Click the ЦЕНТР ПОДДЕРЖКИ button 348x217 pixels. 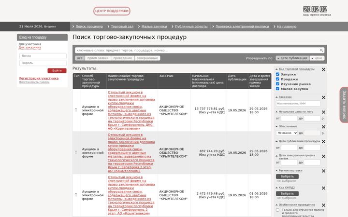pos(112,11)
